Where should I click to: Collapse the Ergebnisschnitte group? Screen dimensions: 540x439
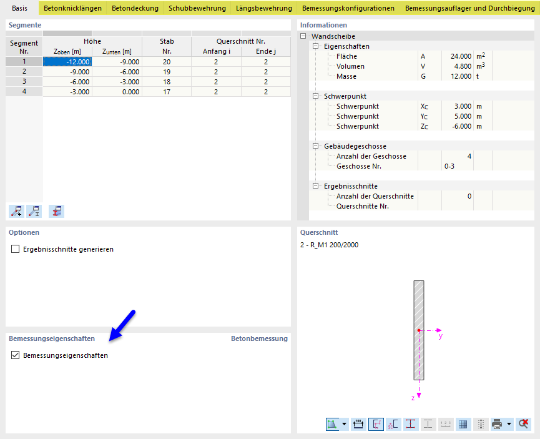(315, 185)
